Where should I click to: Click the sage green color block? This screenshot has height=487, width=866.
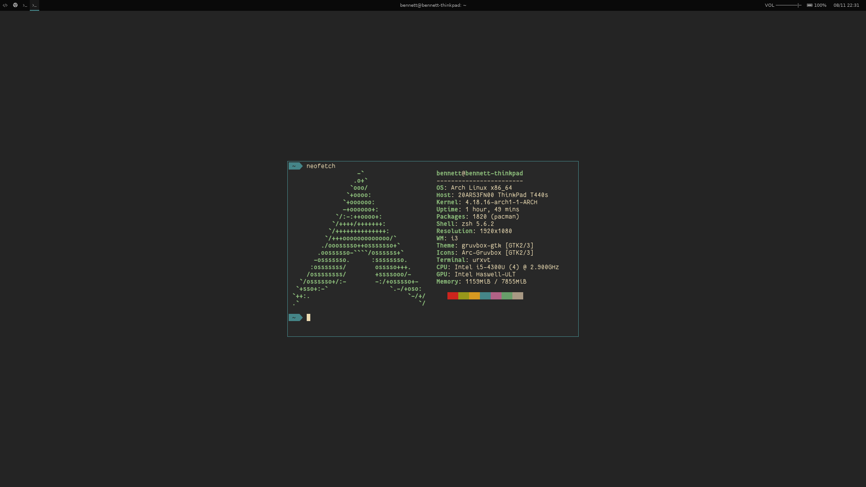[507, 296]
